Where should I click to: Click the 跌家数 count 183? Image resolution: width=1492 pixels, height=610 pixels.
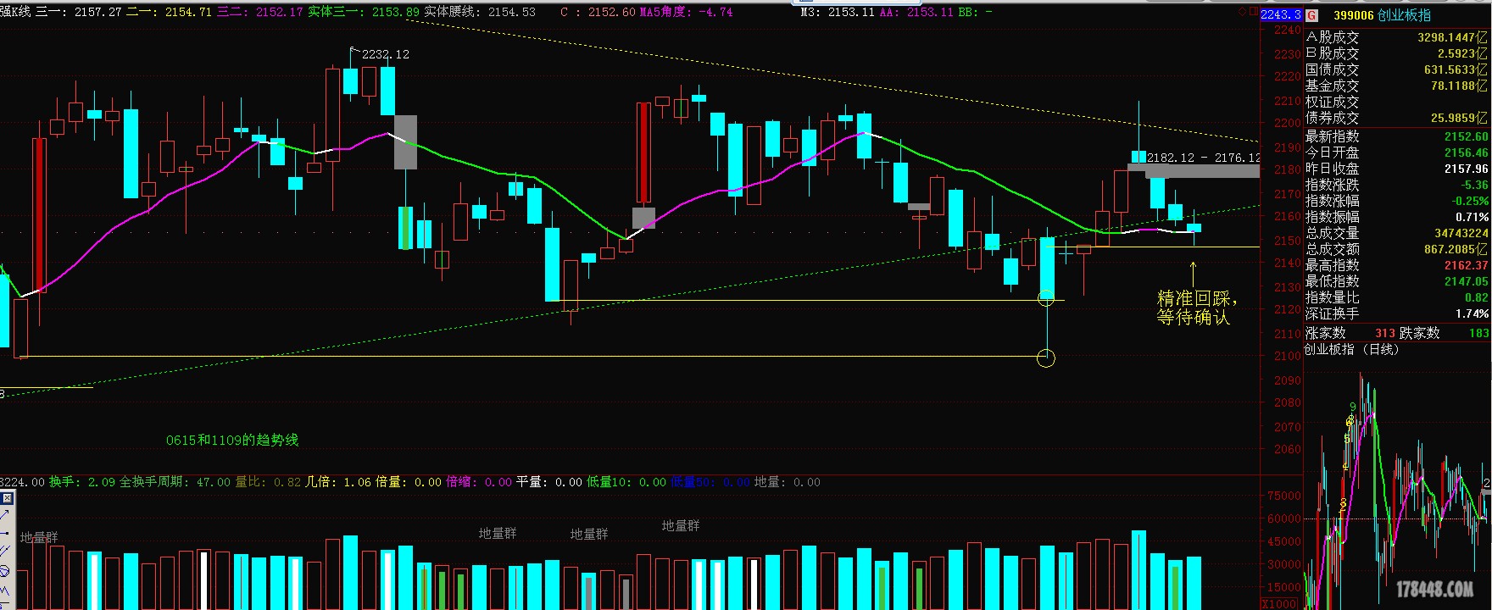(x=1478, y=333)
